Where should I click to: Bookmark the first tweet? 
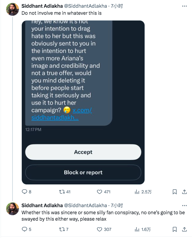click(175, 192)
